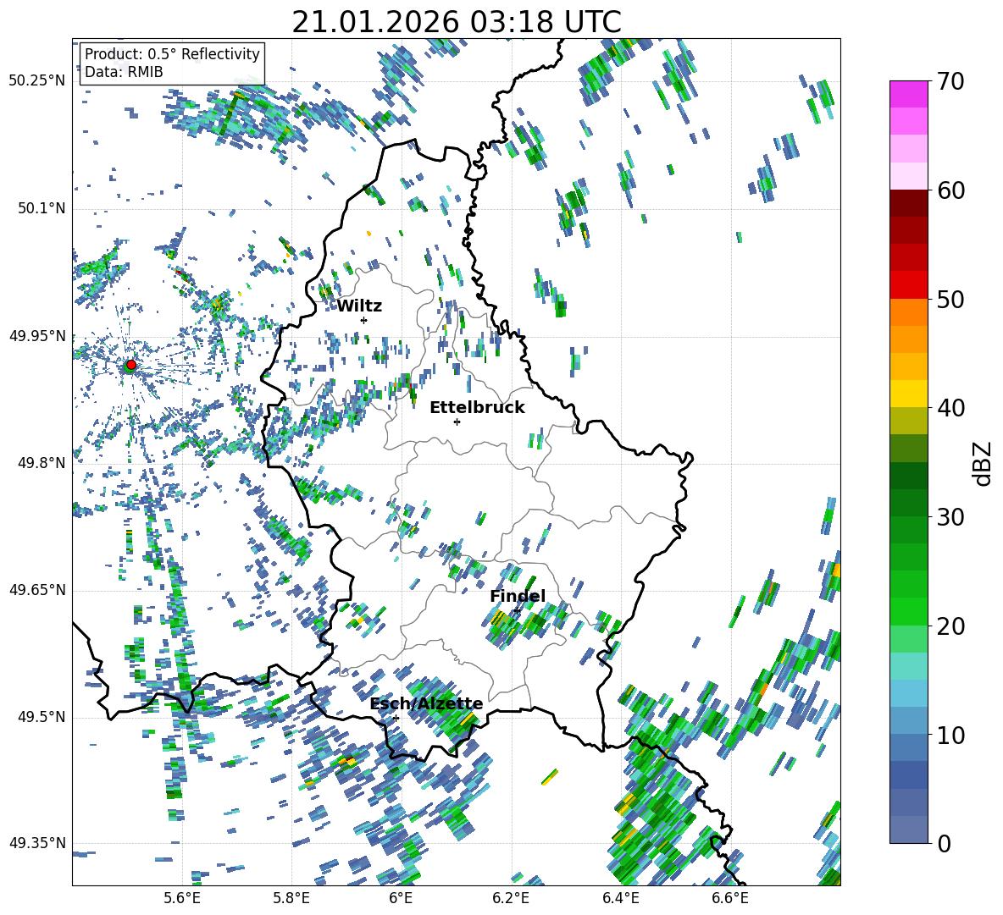Image resolution: width=1003 pixels, height=915 pixels.
Task: Click the Findel location cross marker
Action: pos(517,611)
